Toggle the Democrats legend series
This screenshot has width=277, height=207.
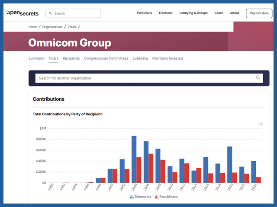coord(142,197)
